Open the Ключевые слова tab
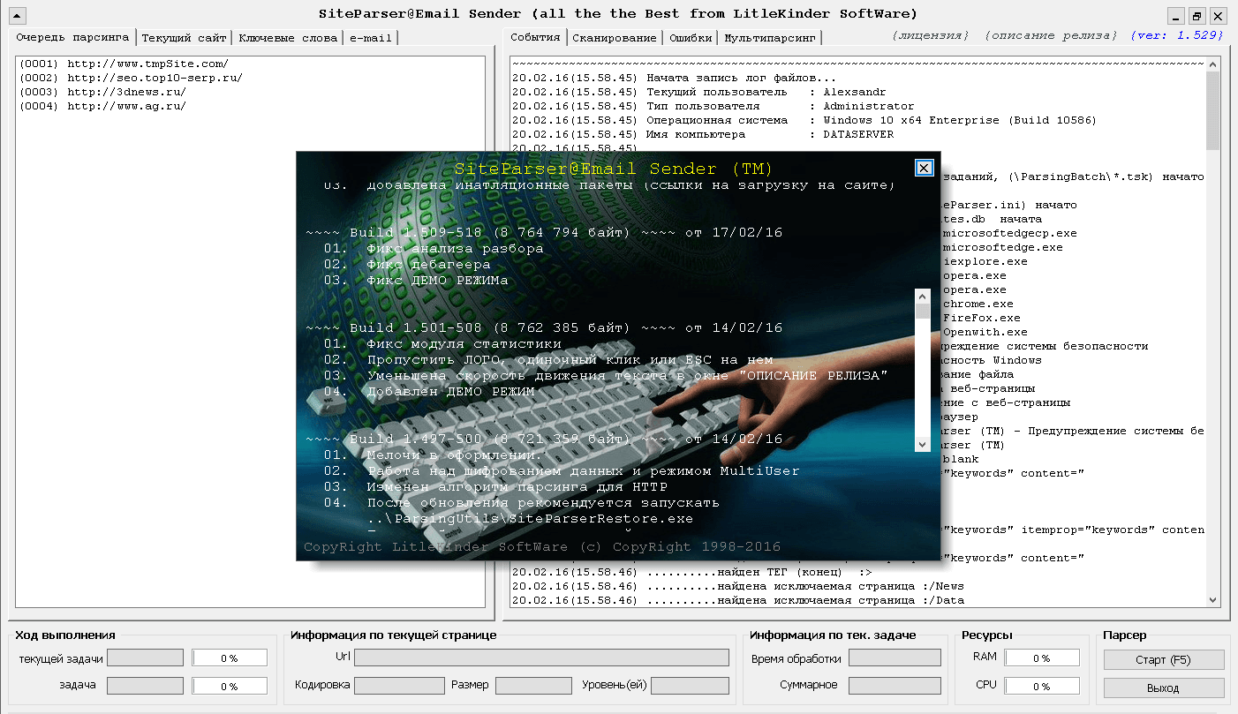This screenshot has height=714, width=1238. pyautogui.click(x=288, y=38)
